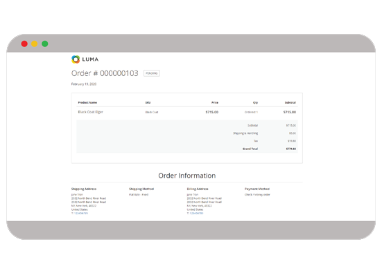382x273 pixels.
Task: Click the Billing Address heading
Action: click(198, 189)
